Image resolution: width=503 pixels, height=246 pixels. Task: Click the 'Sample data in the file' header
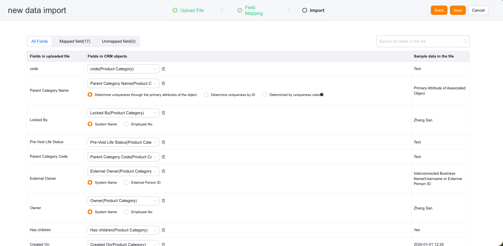tap(434, 56)
